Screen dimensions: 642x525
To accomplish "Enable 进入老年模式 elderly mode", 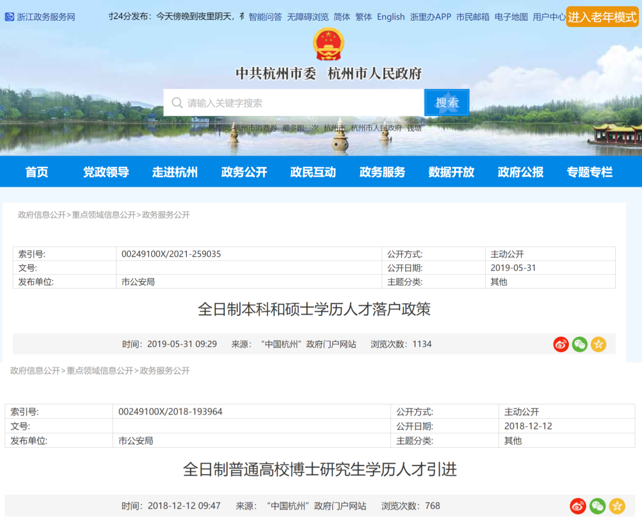I will (x=602, y=17).
